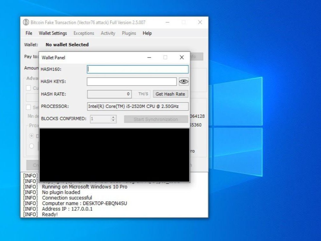Image resolution: width=321 pixels, height=241 pixels.
Task: Minimize the Bitcoin Fake Transaction main window
Action: [168, 22]
